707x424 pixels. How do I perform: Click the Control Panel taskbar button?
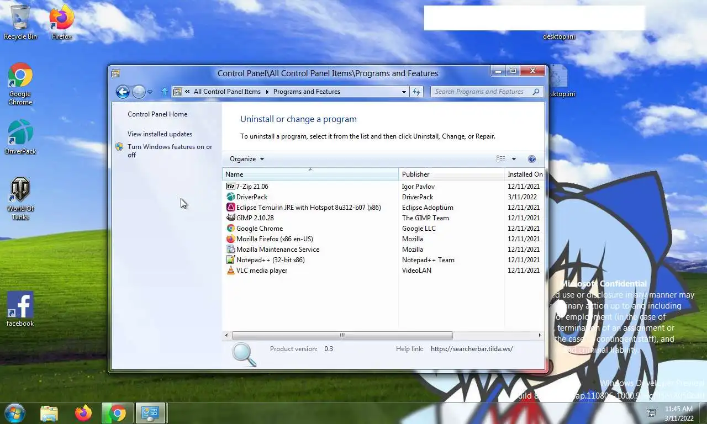[x=150, y=413]
